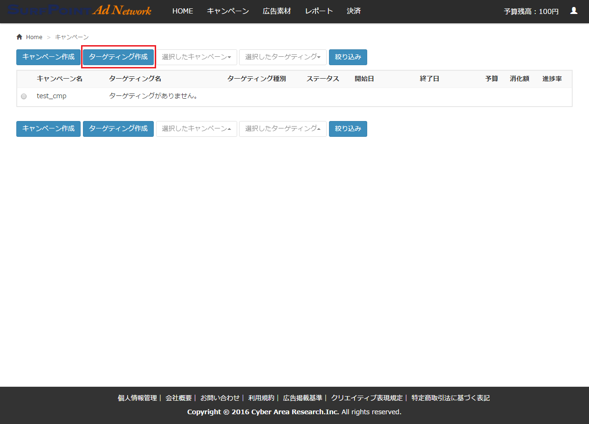Expand bottom 選択したキャンペーン dropdown
The image size is (589, 424).
196,129
